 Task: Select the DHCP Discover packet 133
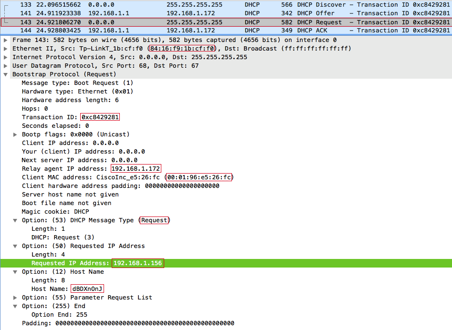point(226,5)
